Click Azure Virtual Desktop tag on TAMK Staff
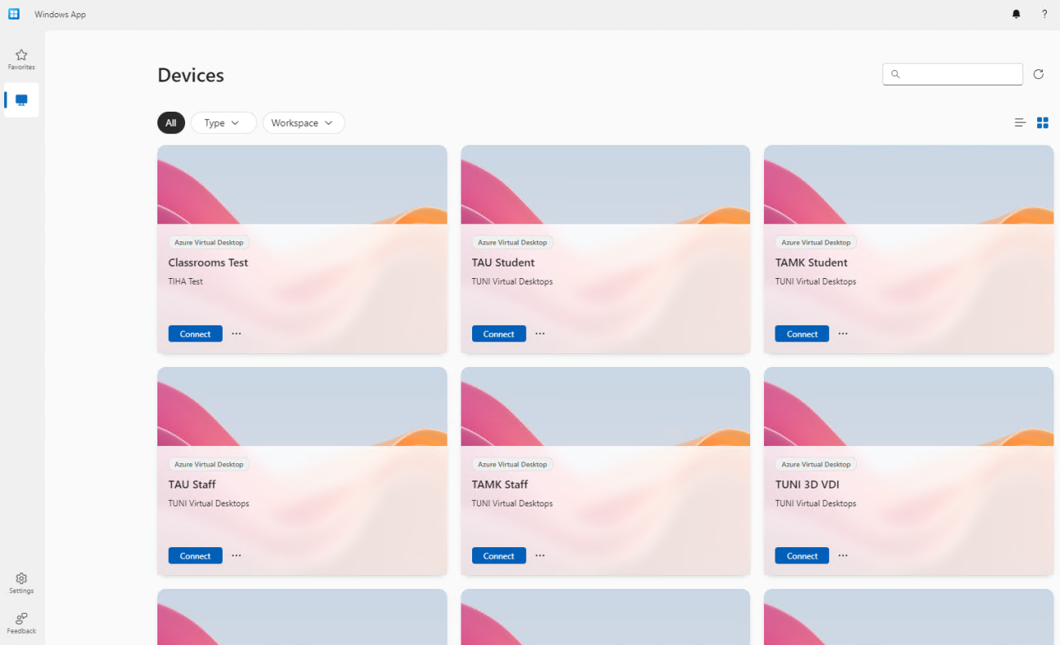This screenshot has width=1060, height=645. coord(512,464)
